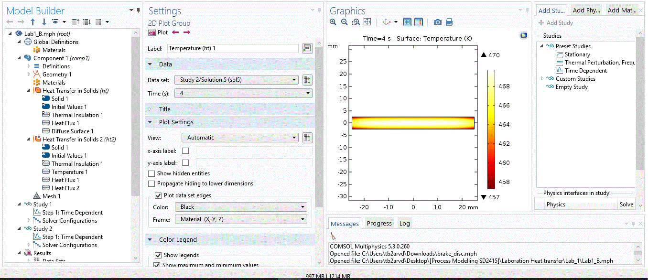
Task: Click the Plot button in Settings
Action: pos(159,32)
